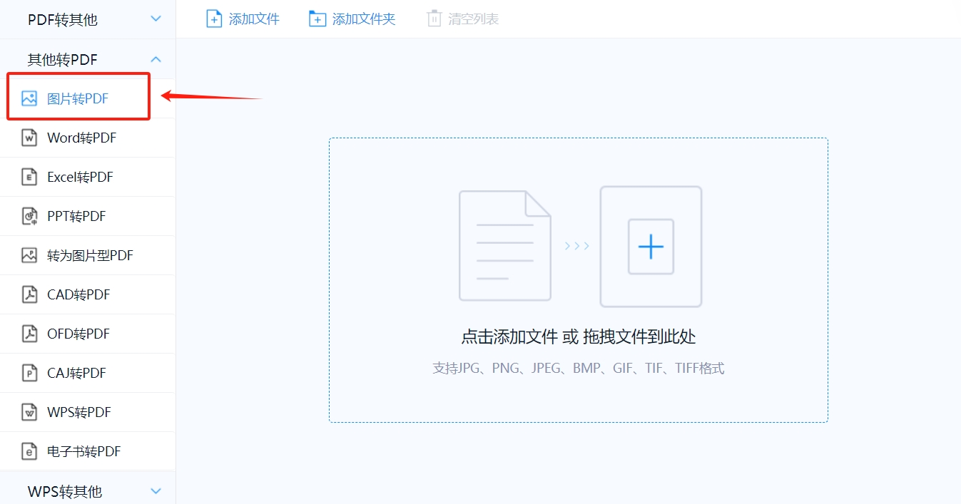Click the blue plus icon in drop area
Screen dimensions: 961x504
651,247
